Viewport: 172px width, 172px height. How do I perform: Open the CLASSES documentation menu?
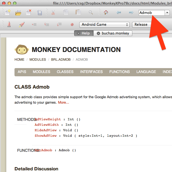pyautogui.click(x=65, y=72)
